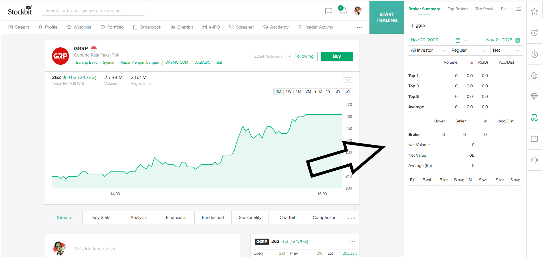
Task: Open the history clock sidebar icon
Action: (x=534, y=54)
